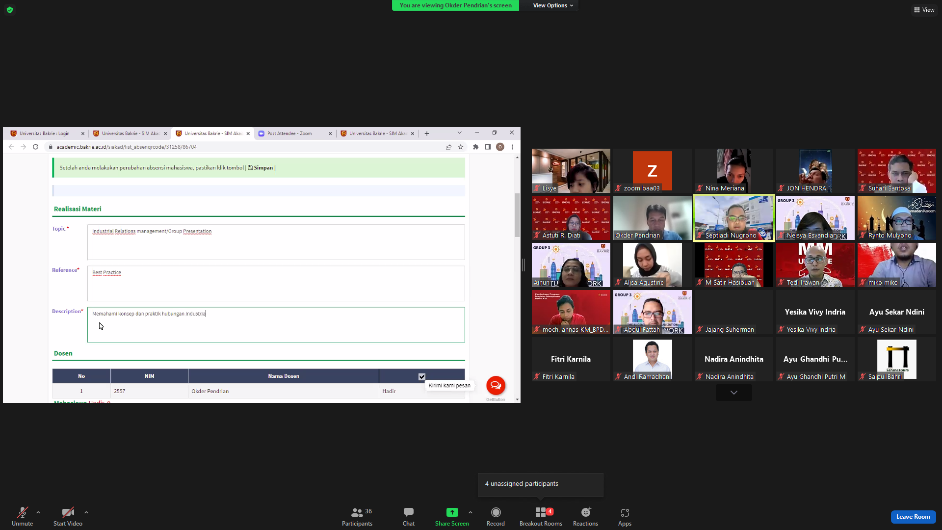Select Andi Ramadhan's video tile

tap(652, 359)
